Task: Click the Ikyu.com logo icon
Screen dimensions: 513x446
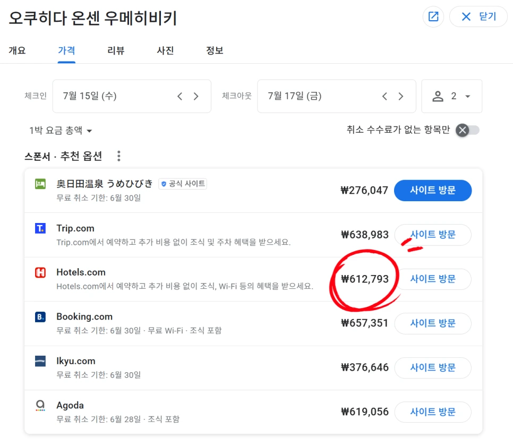Action: 40,361
